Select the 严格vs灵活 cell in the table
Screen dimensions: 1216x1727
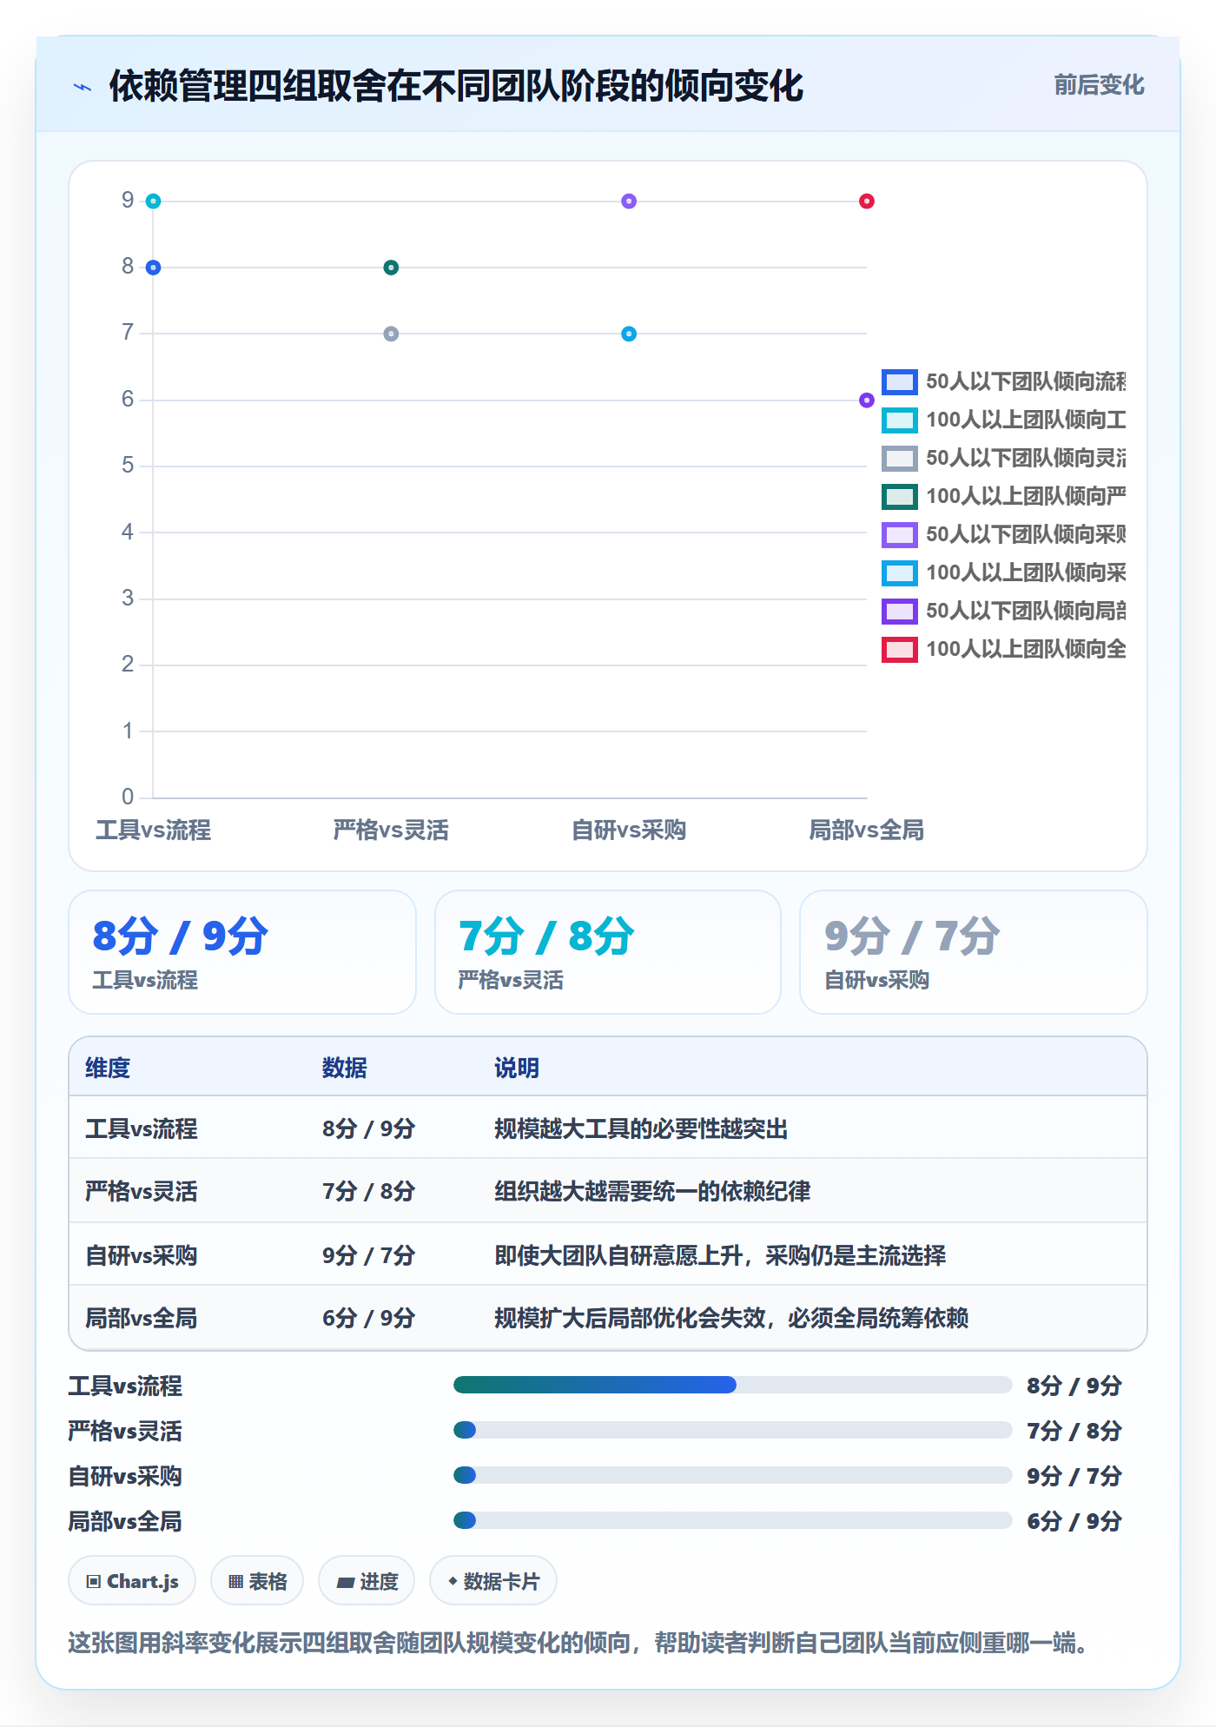tap(142, 1191)
